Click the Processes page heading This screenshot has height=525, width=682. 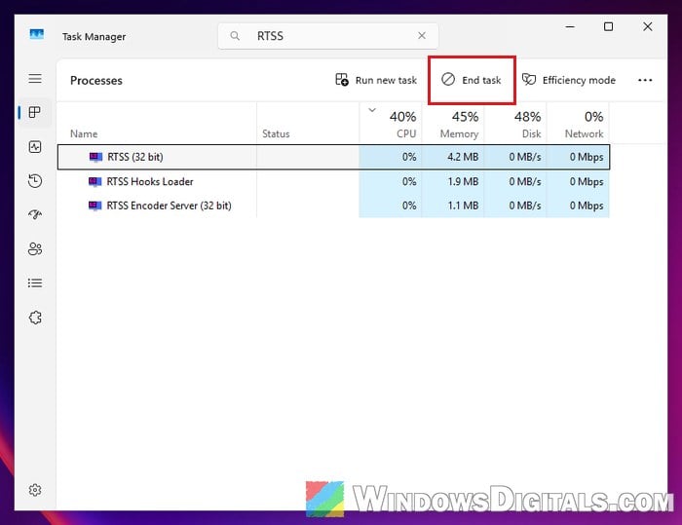coord(96,81)
